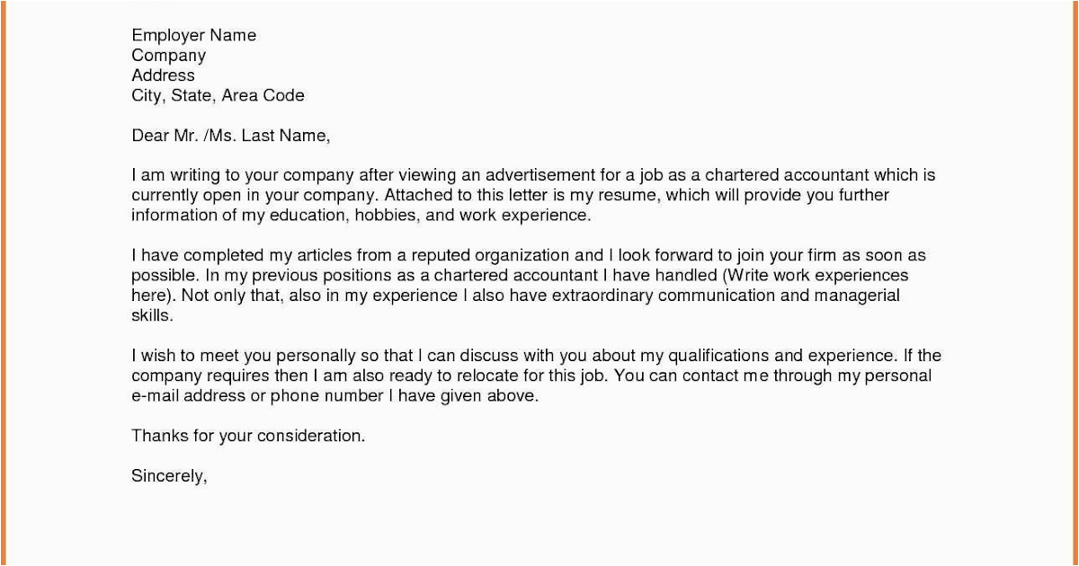Click the line "information of my education, hobbies"
The height and width of the screenshot is (566, 1079).
[360, 216]
